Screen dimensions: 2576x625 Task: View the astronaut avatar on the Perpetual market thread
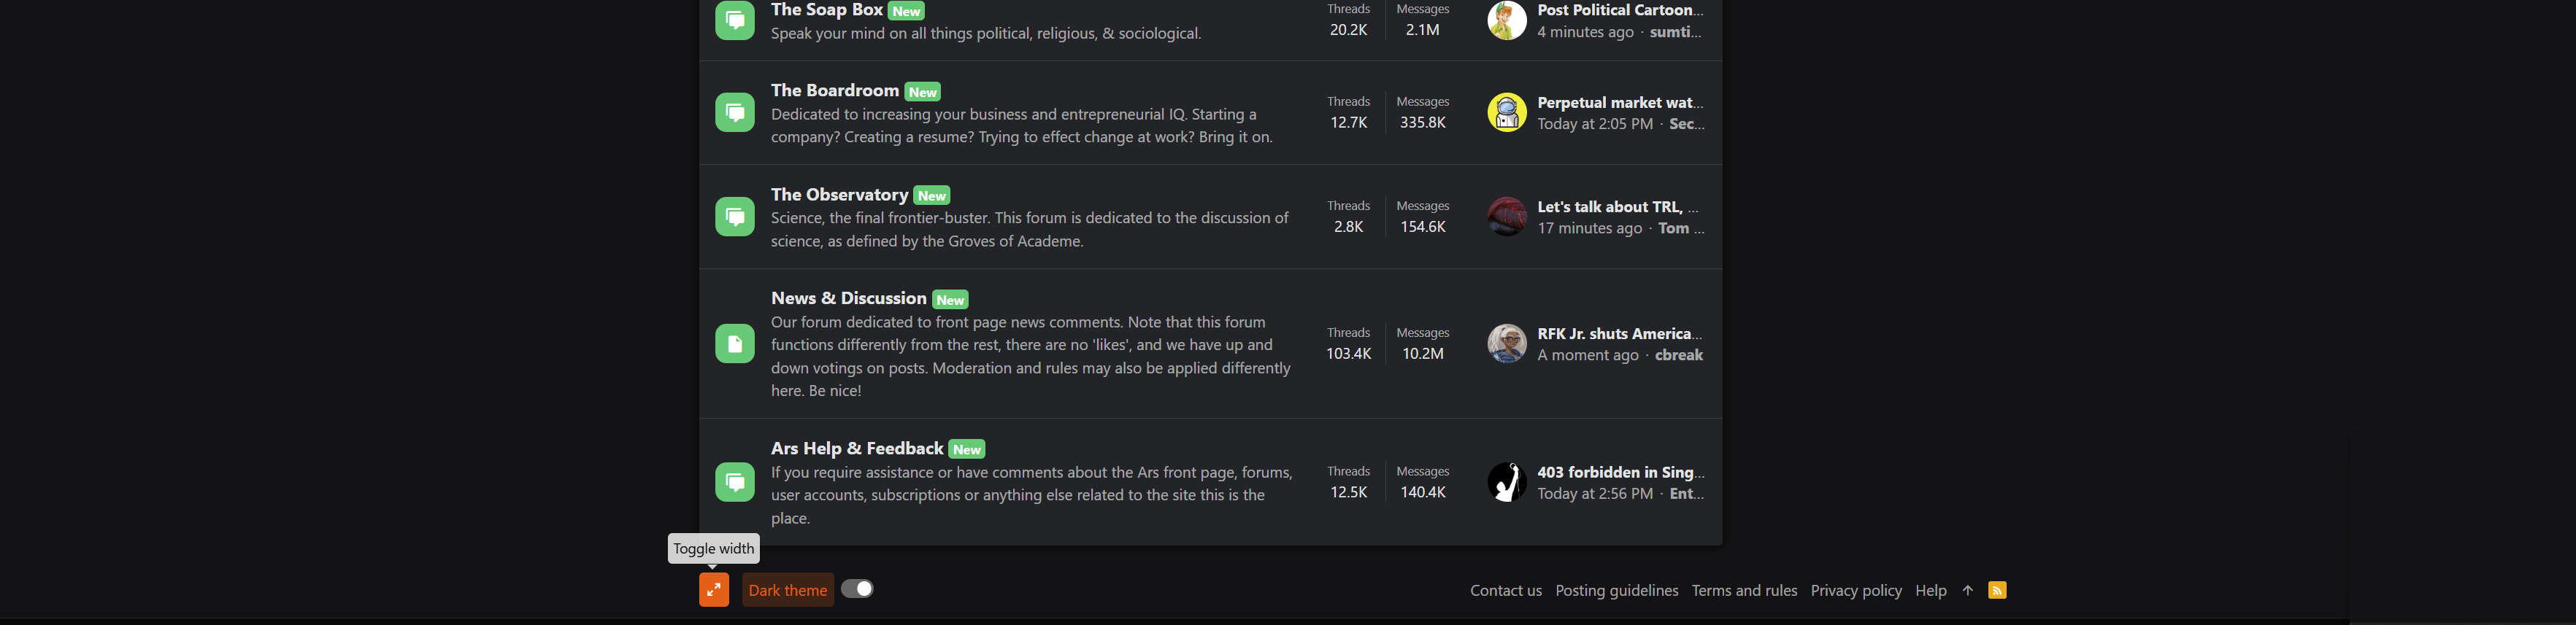coord(1507,112)
